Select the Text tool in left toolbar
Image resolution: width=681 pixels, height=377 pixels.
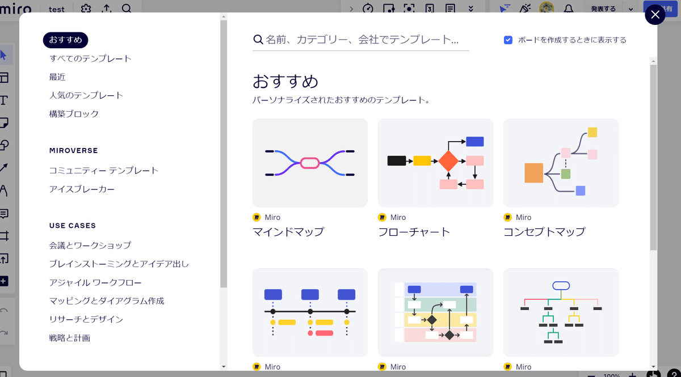[4, 100]
